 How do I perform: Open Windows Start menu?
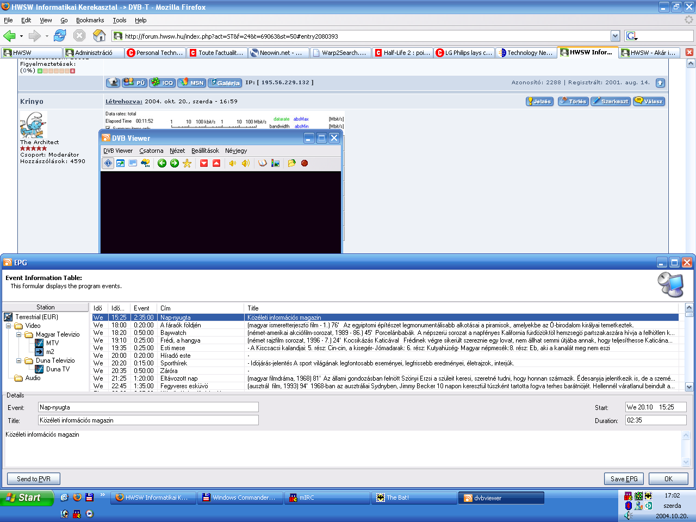pos(27,498)
